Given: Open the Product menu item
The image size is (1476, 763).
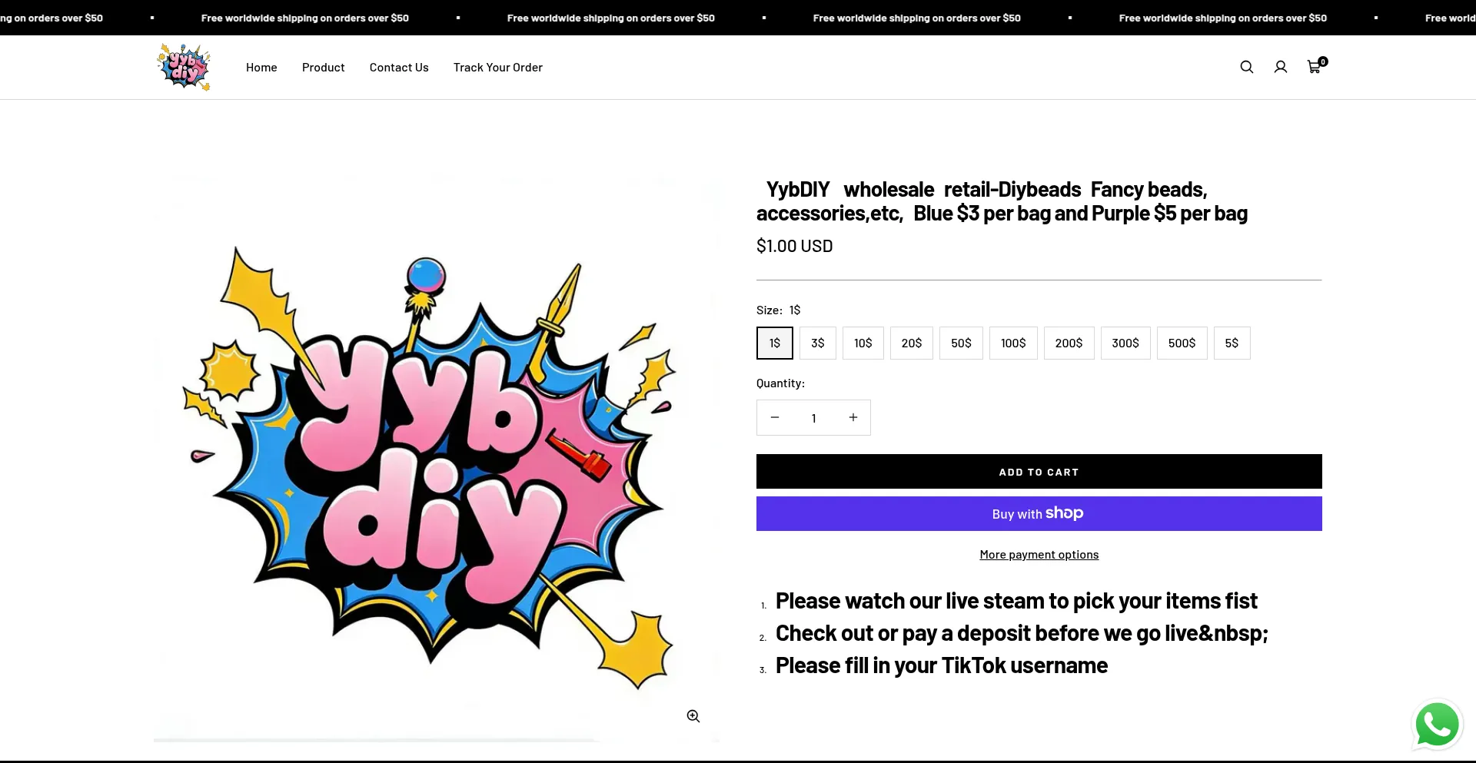Looking at the screenshot, I should (x=323, y=67).
